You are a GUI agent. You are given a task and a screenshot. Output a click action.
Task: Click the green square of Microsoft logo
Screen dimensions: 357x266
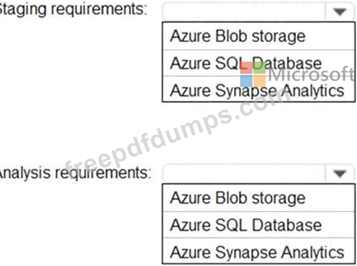pyautogui.click(x=260, y=68)
